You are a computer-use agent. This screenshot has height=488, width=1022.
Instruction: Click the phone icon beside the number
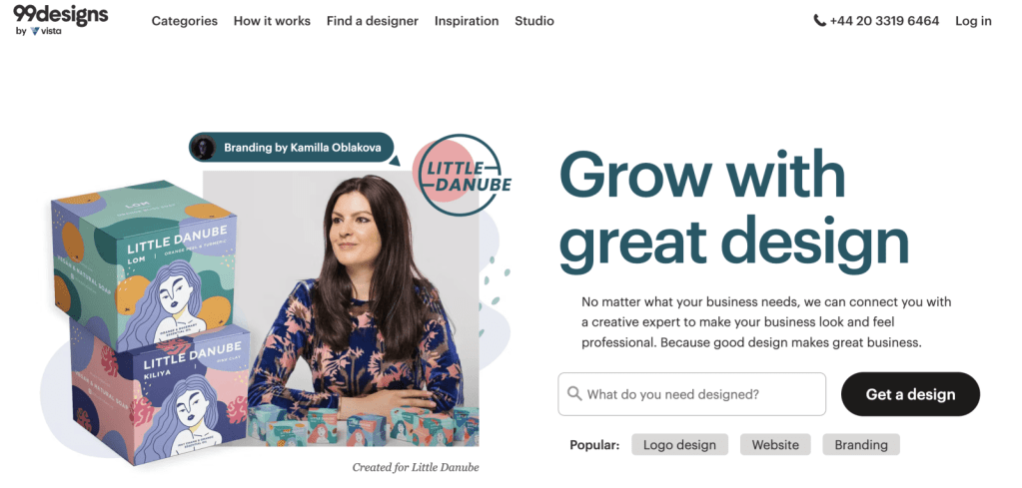click(x=819, y=21)
